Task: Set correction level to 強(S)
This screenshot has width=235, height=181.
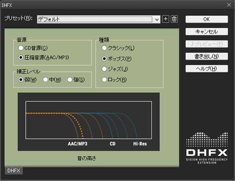Action: click(x=76, y=80)
